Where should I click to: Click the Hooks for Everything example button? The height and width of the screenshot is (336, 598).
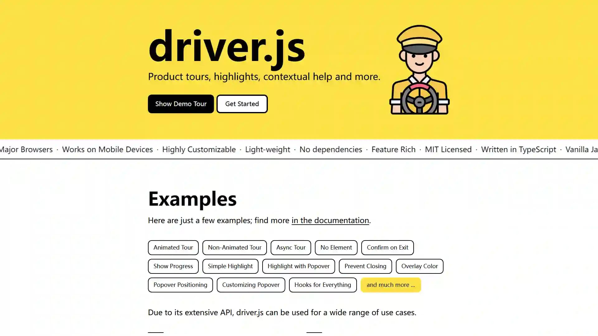(323, 285)
